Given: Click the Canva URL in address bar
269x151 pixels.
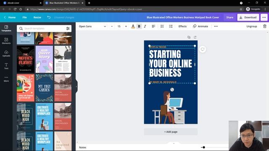Looking at the screenshot, I should pyautogui.click(x=86, y=9).
